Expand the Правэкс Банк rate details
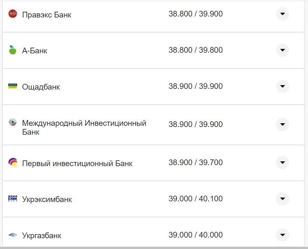Viewport: 308px width, 249px height. coord(282,14)
